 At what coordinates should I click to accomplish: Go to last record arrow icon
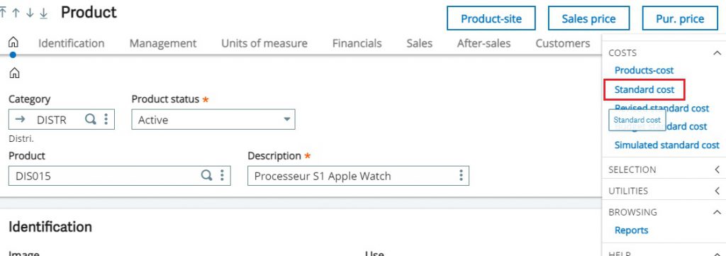[x=43, y=13]
